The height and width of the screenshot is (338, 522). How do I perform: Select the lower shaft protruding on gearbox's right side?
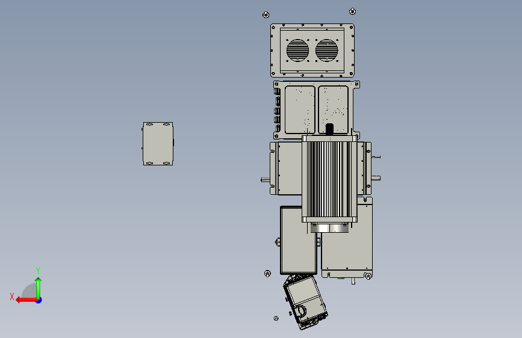coord(376,178)
